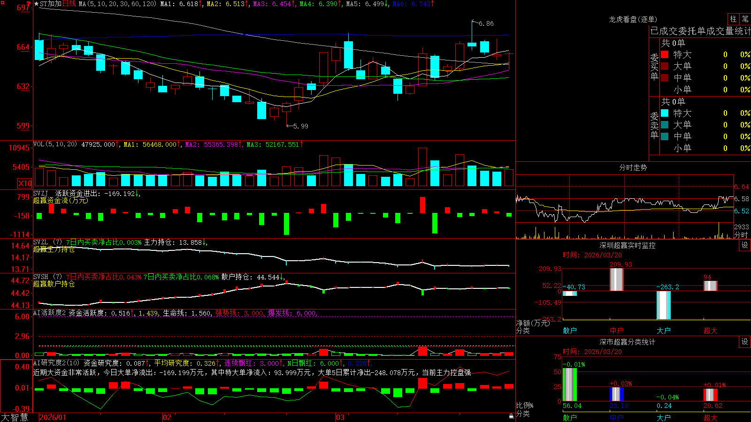Click the VOL(5,10,20) indicator label
This screenshot has width=751, height=422.
(55, 144)
